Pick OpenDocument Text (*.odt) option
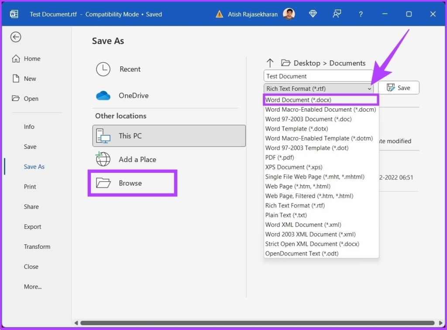447x330 pixels. 302,254
